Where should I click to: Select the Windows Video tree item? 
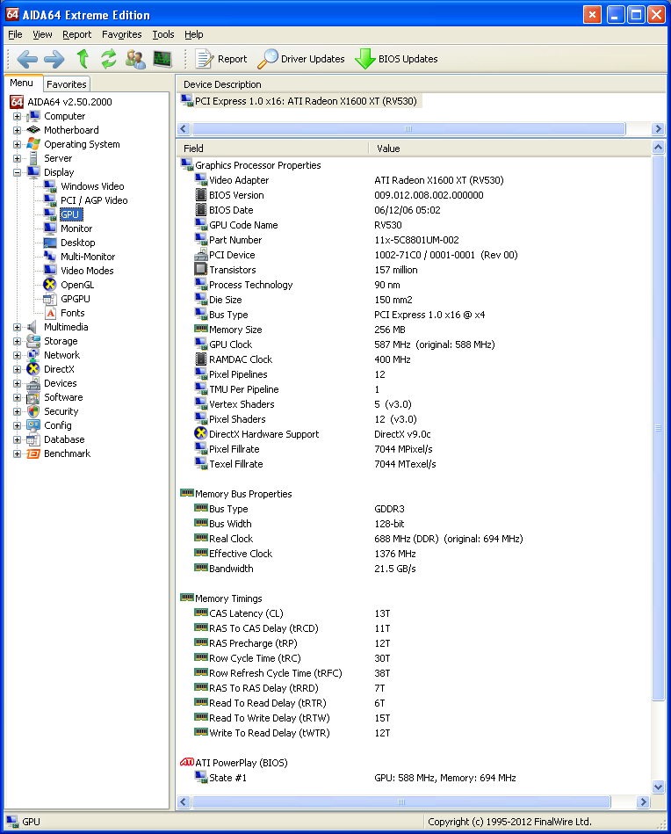(x=92, y=186)
